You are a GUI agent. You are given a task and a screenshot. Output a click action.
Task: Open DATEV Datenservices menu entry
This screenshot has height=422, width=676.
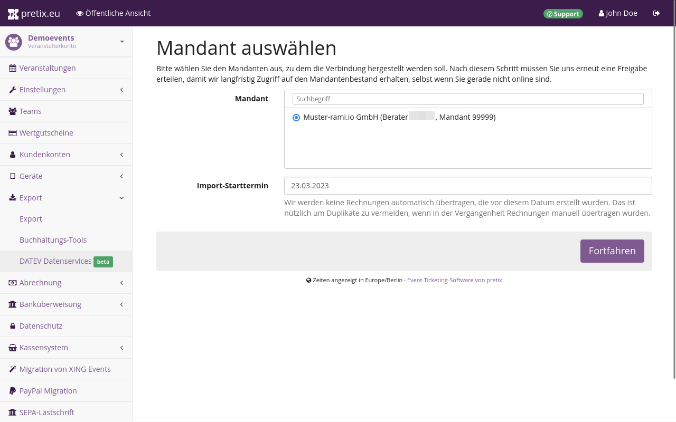pyautogui.click(x=55, y=261)
